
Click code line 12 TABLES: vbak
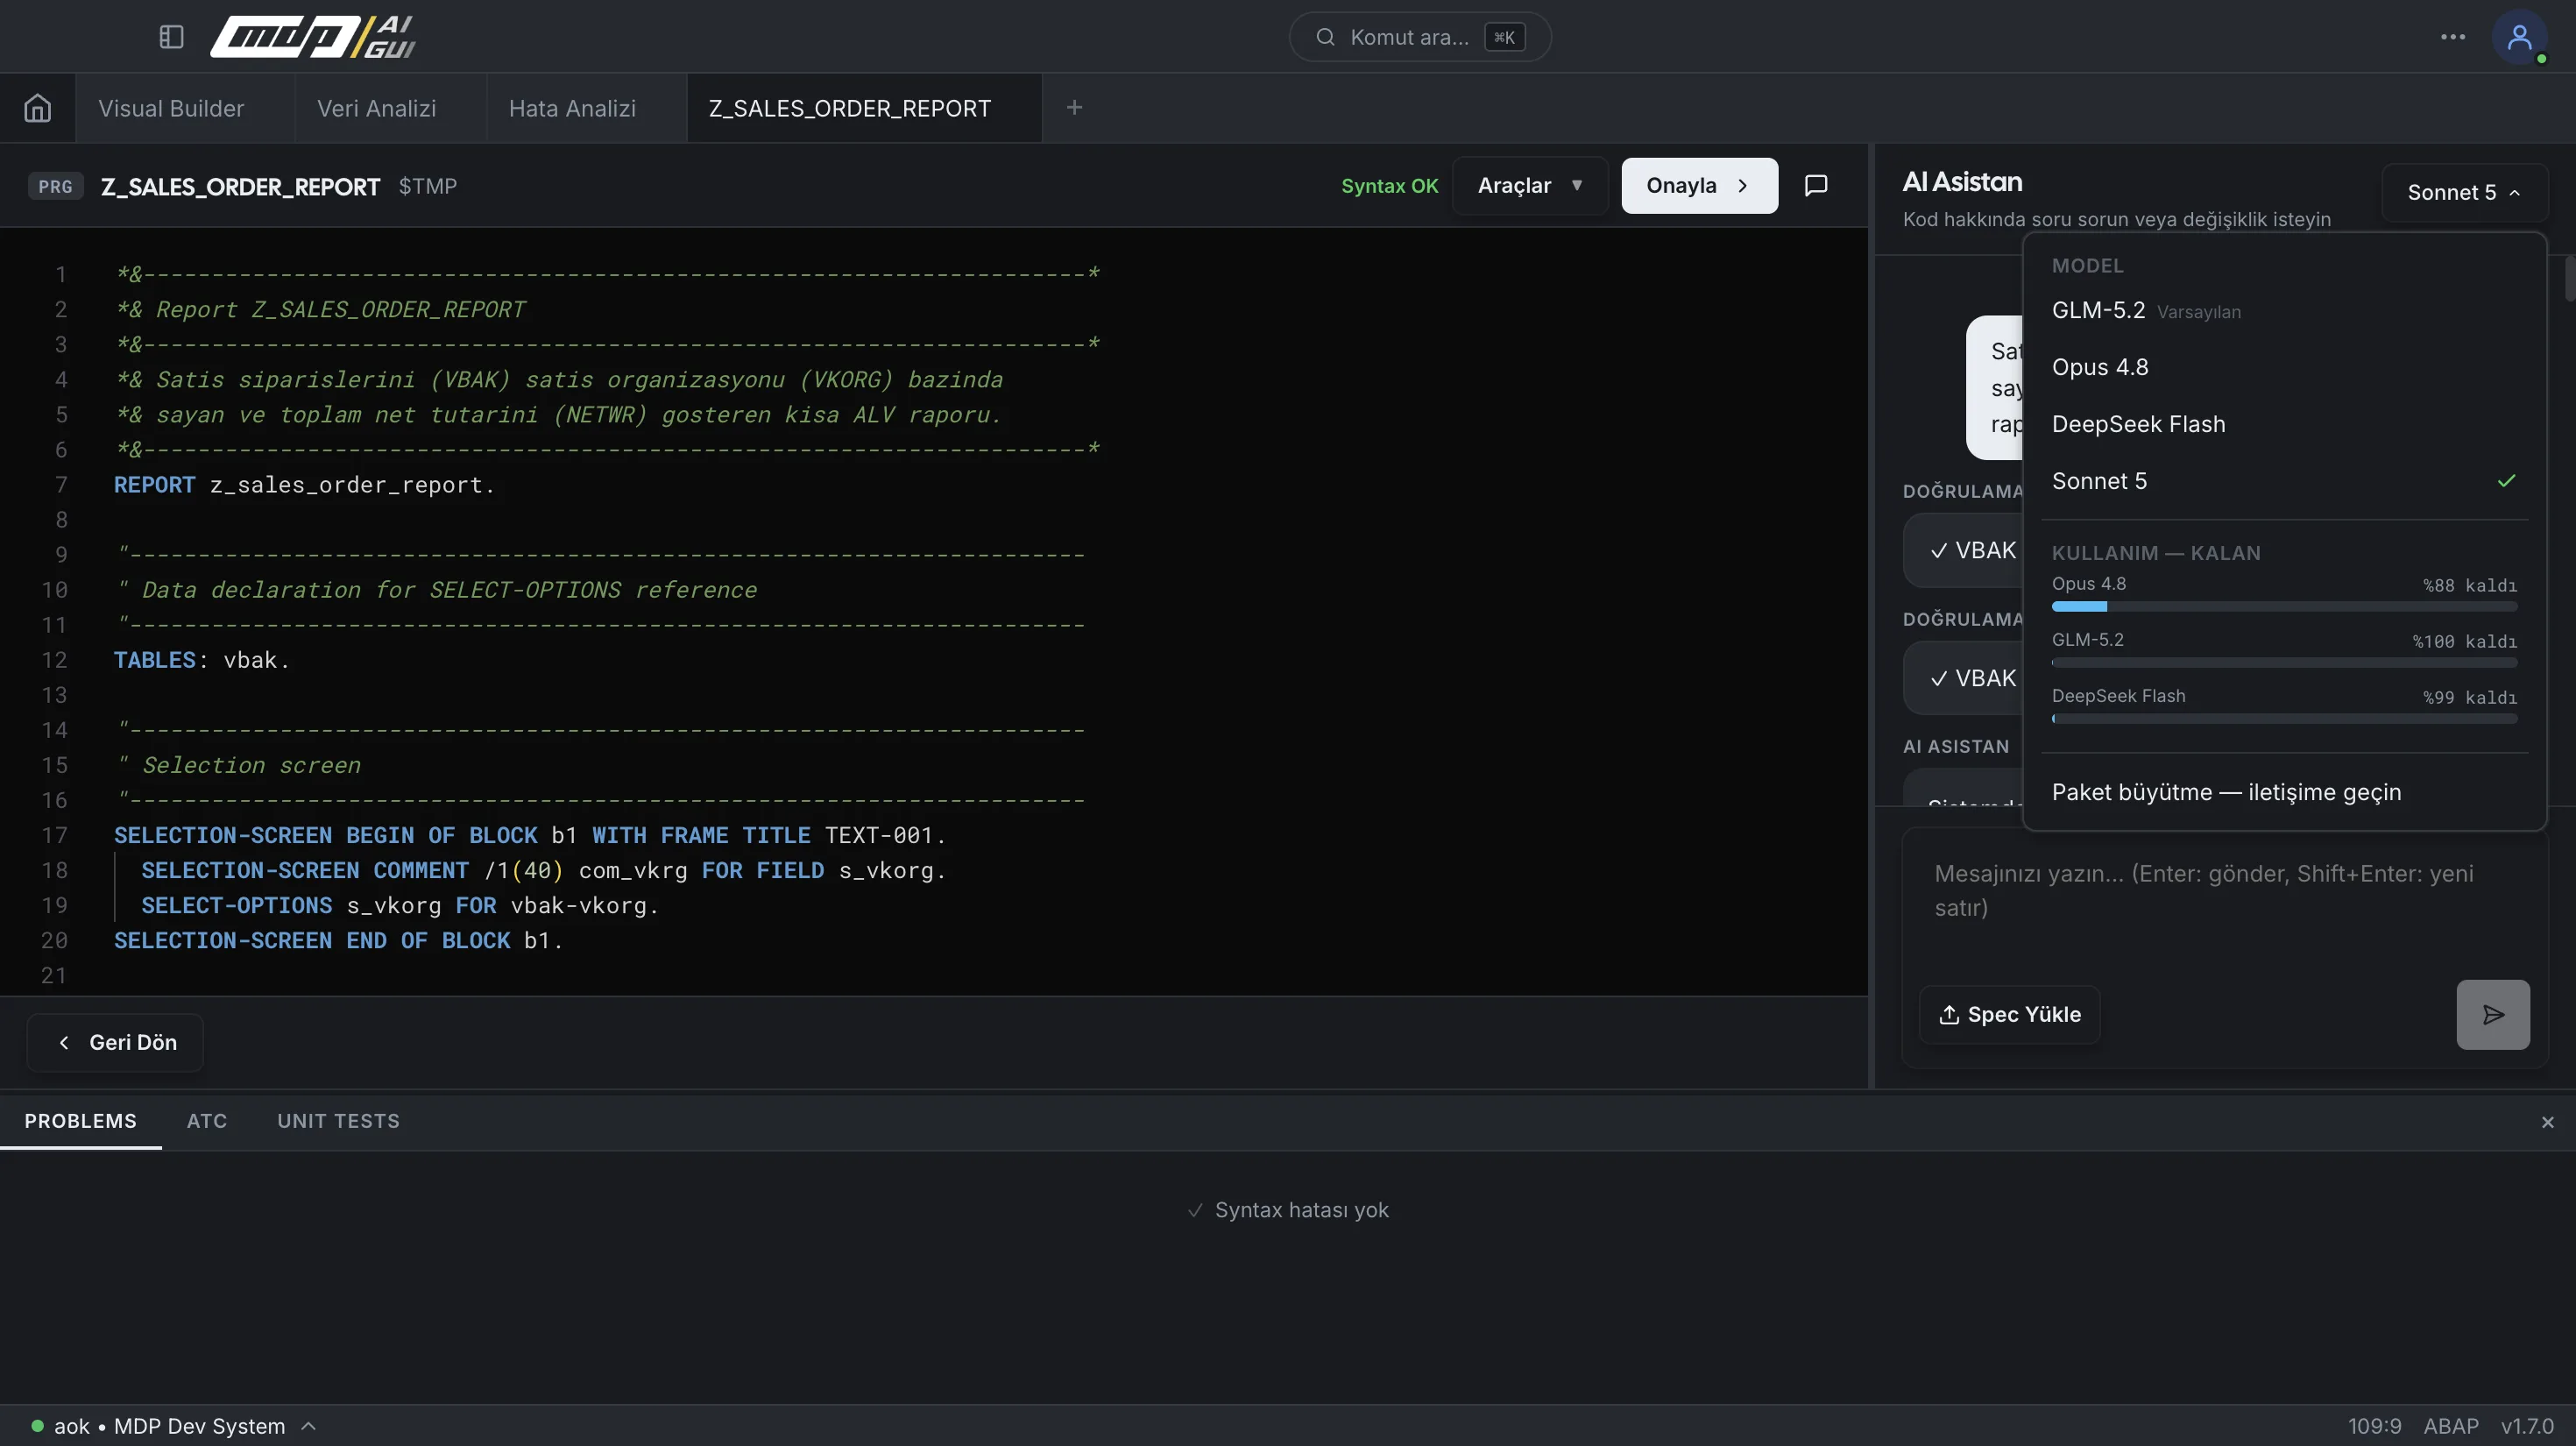(x=201, y=660)
